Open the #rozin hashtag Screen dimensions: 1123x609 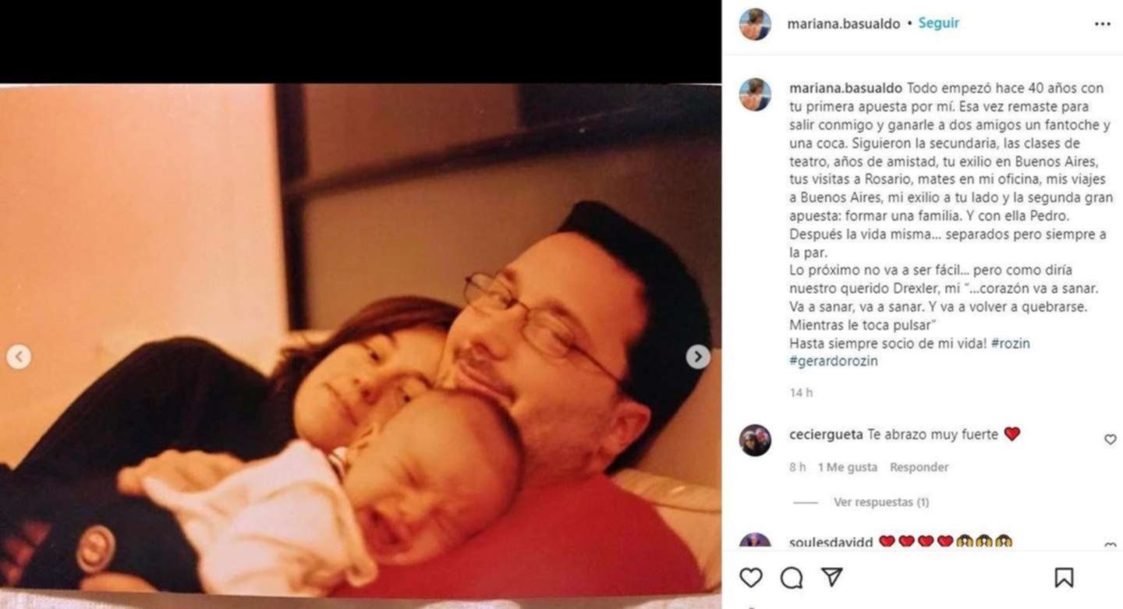pos(1011,343)
